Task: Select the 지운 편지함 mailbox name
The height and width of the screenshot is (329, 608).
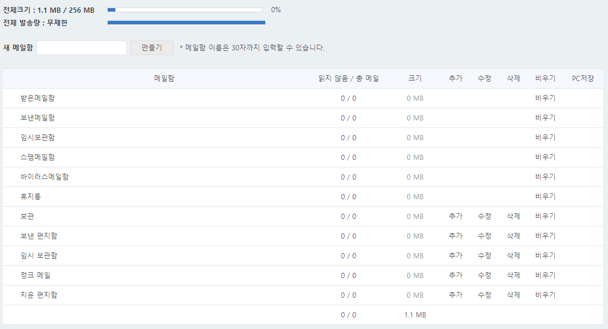Action: [x=39, y=295]
